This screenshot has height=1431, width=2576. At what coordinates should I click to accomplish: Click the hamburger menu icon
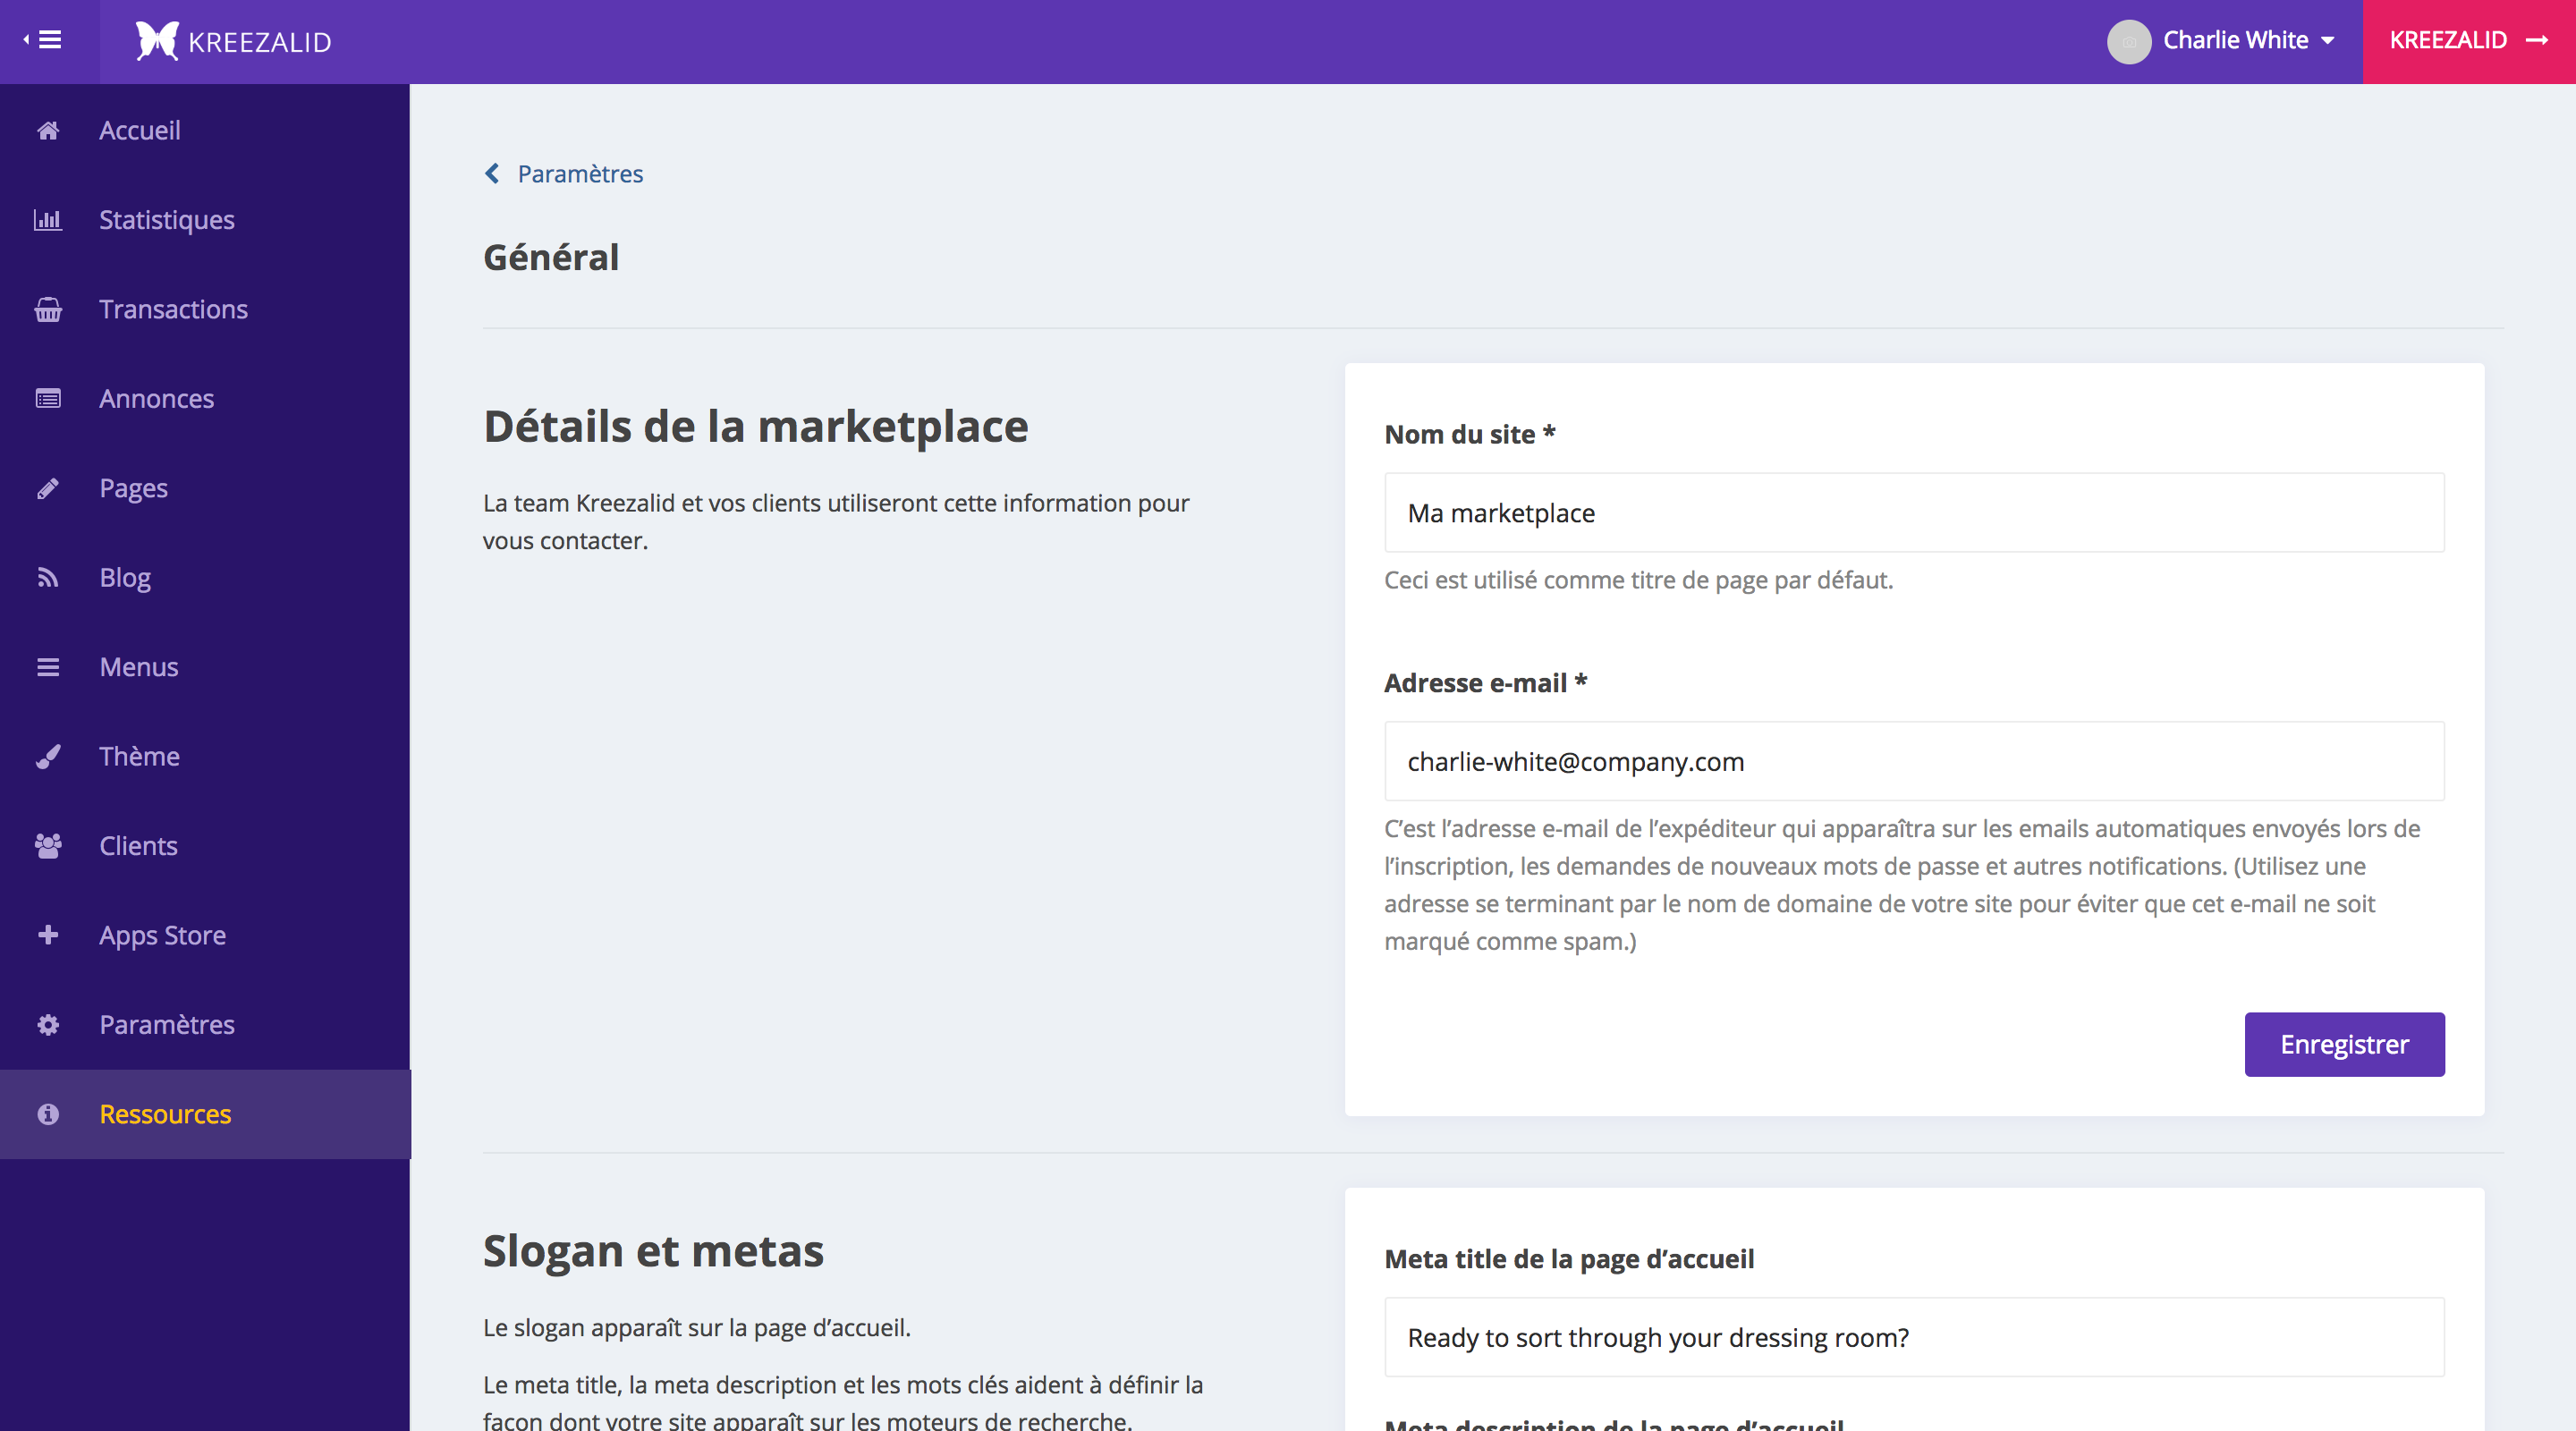click(x=47, y=38)
